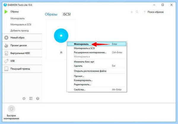This screenshot has height=124, width=178.
Task: Open settings via the gear icon
Action: [x=24, y=99]
